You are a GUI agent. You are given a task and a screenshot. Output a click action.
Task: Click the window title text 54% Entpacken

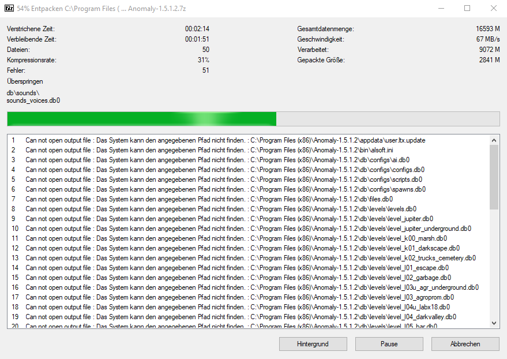coord(40,9)
